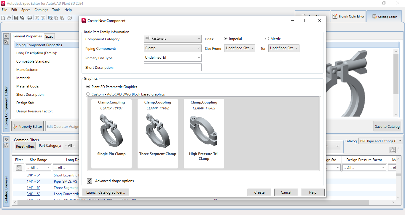Collapse the Piping Component Editor panel chevron
The image size is (405, 215).
(x=6, y=36)
